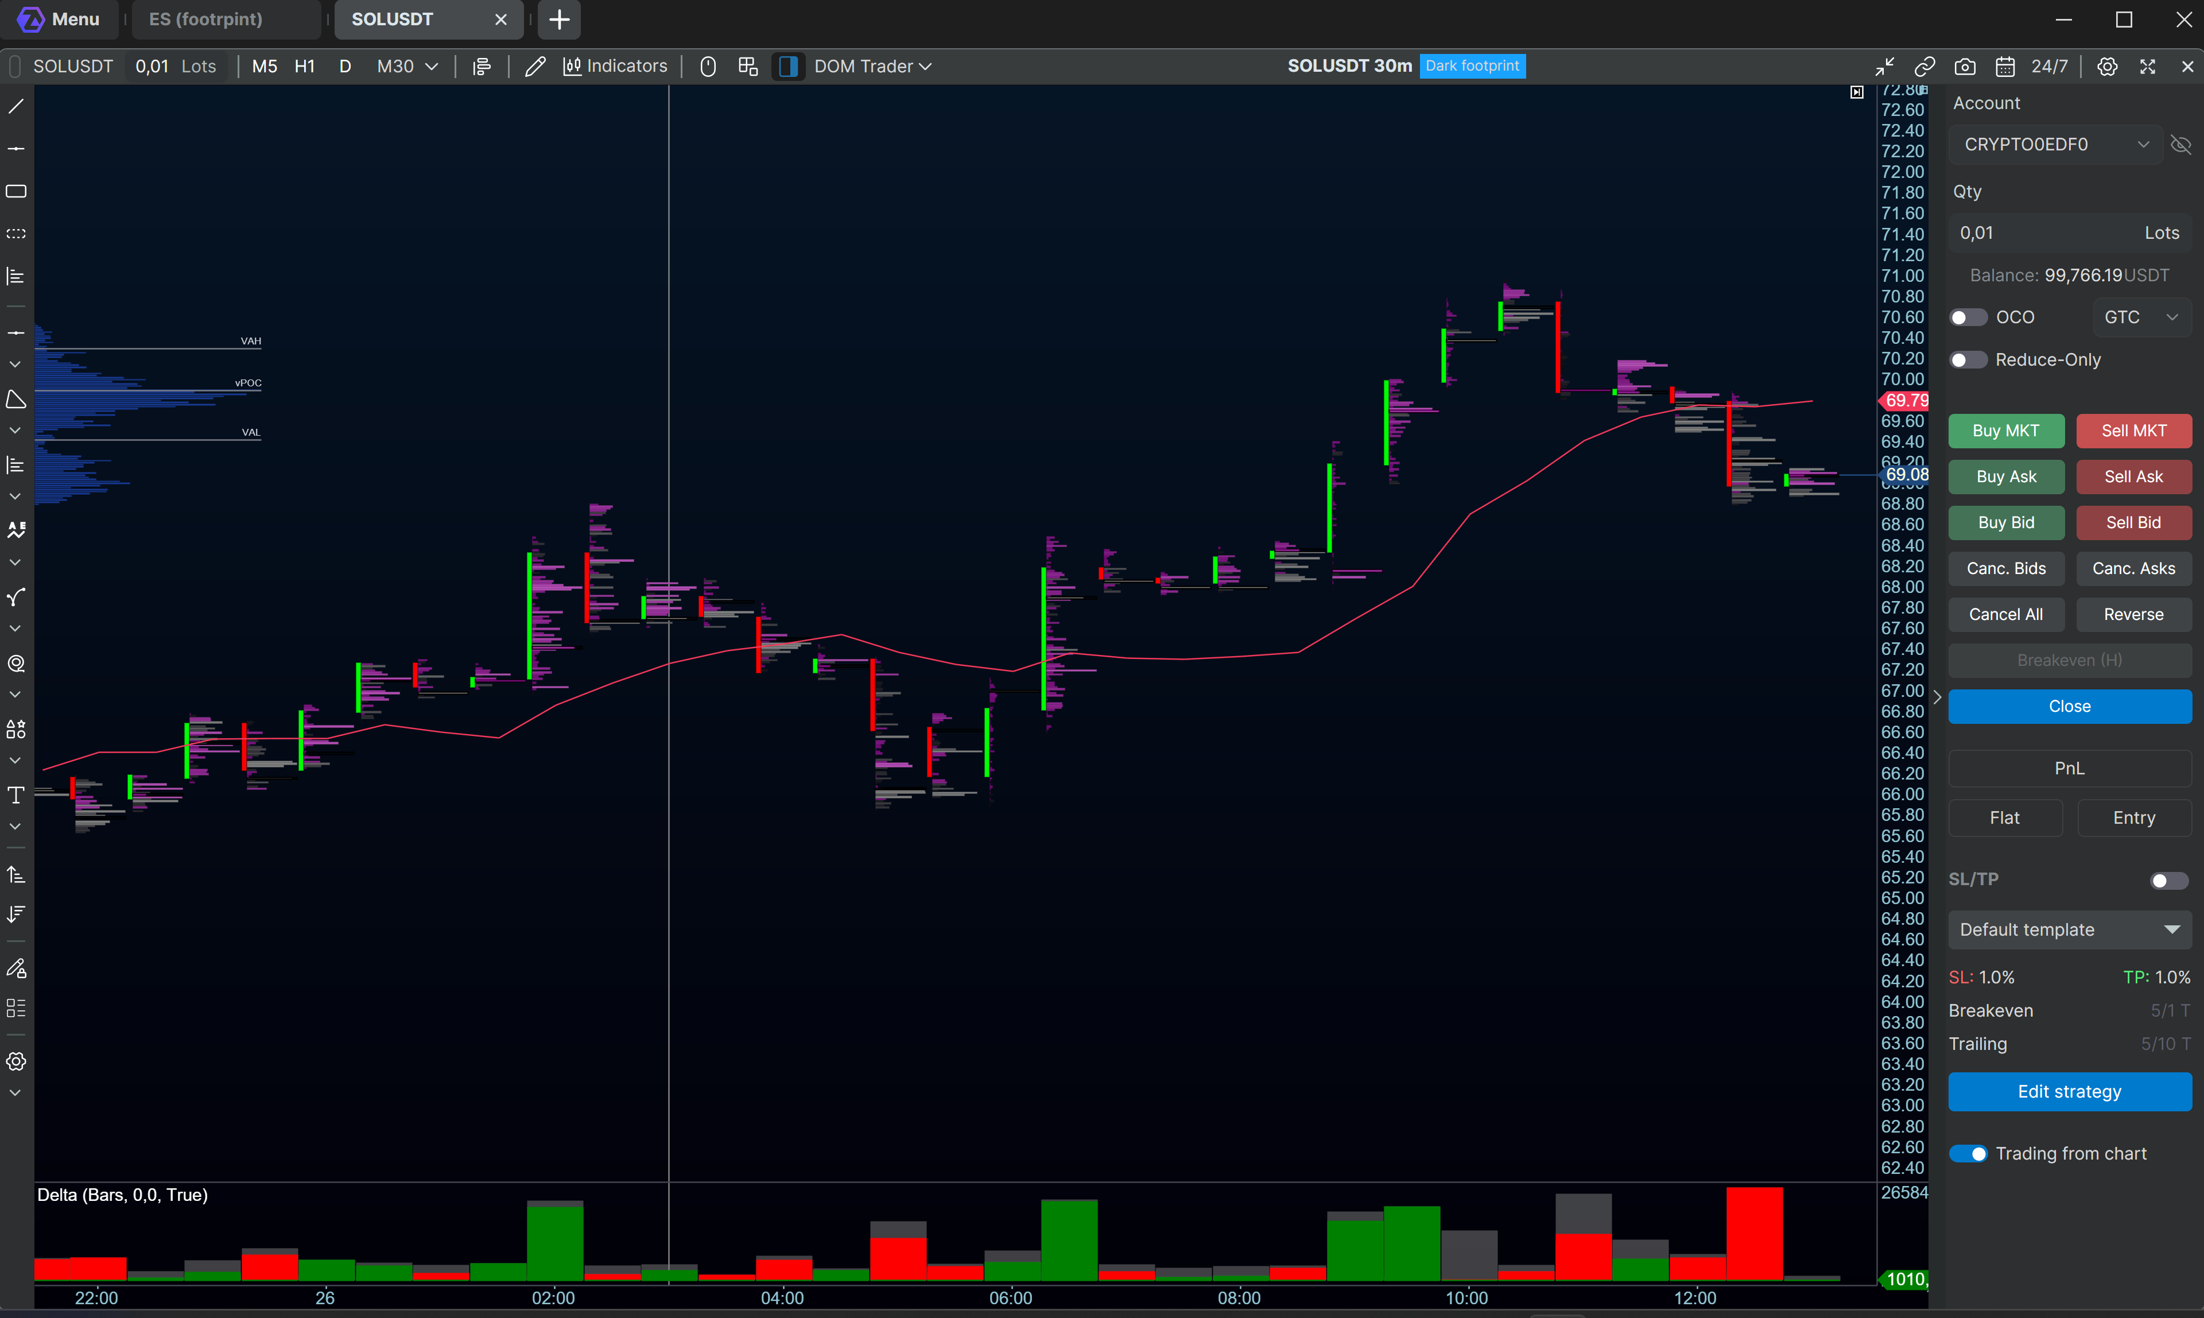Screen dimensions: 2204x1318
Task: Open the Default template dropdown
Action: click(x=2070, y=930)
